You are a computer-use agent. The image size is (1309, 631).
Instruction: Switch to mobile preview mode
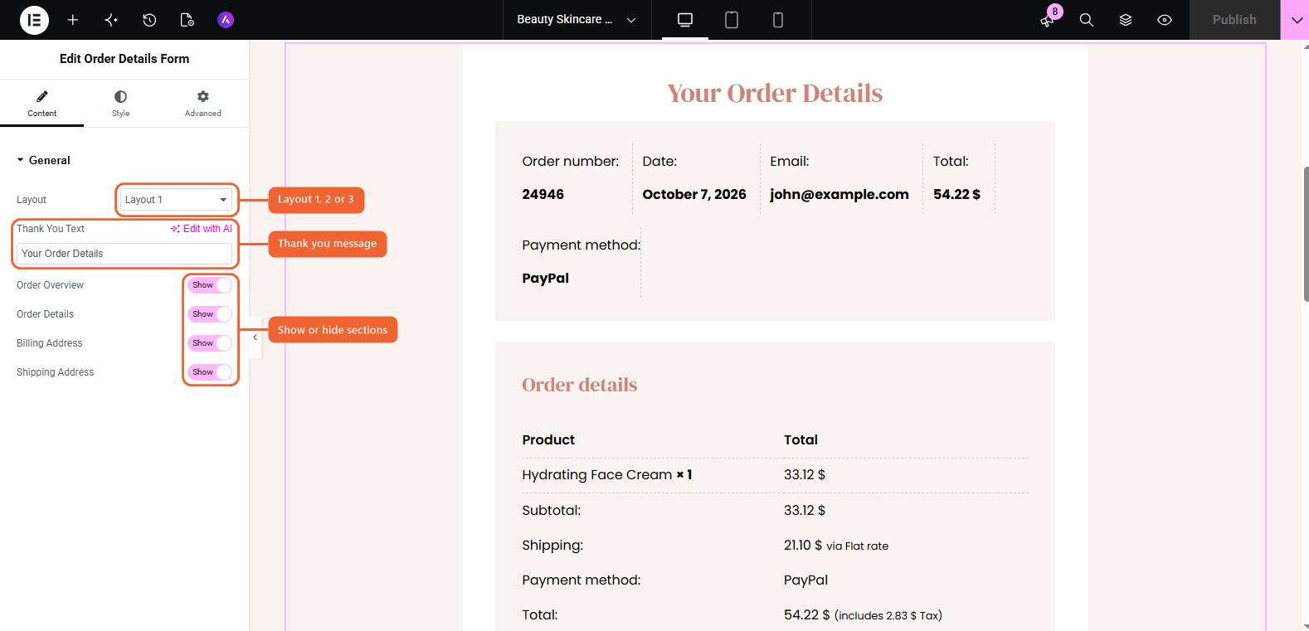point(778,20)
